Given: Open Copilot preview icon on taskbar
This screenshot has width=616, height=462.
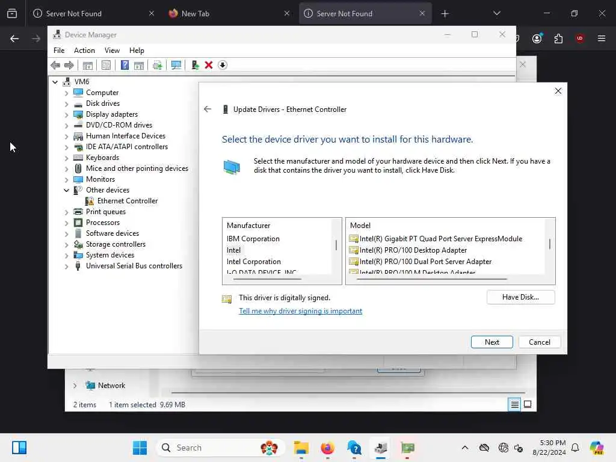Looking at the screenshot, I should [597, 448].
